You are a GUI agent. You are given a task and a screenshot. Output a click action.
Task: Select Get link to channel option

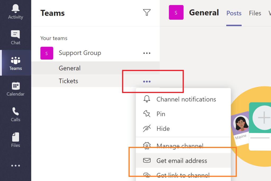click(x=183, y=175)
